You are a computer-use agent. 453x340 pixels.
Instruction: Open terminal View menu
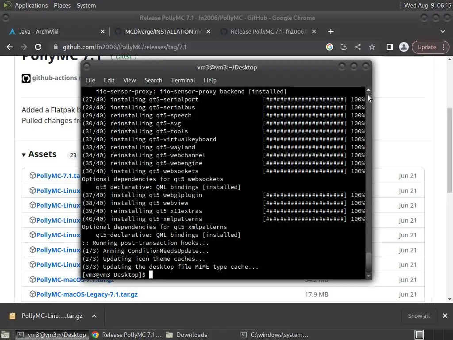point(130,81)
